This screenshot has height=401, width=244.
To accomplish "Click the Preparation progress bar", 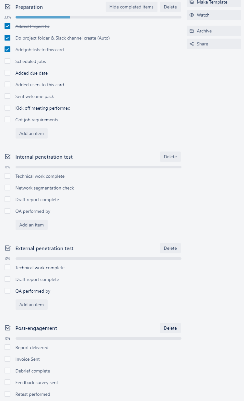I will tap(97, 17).
